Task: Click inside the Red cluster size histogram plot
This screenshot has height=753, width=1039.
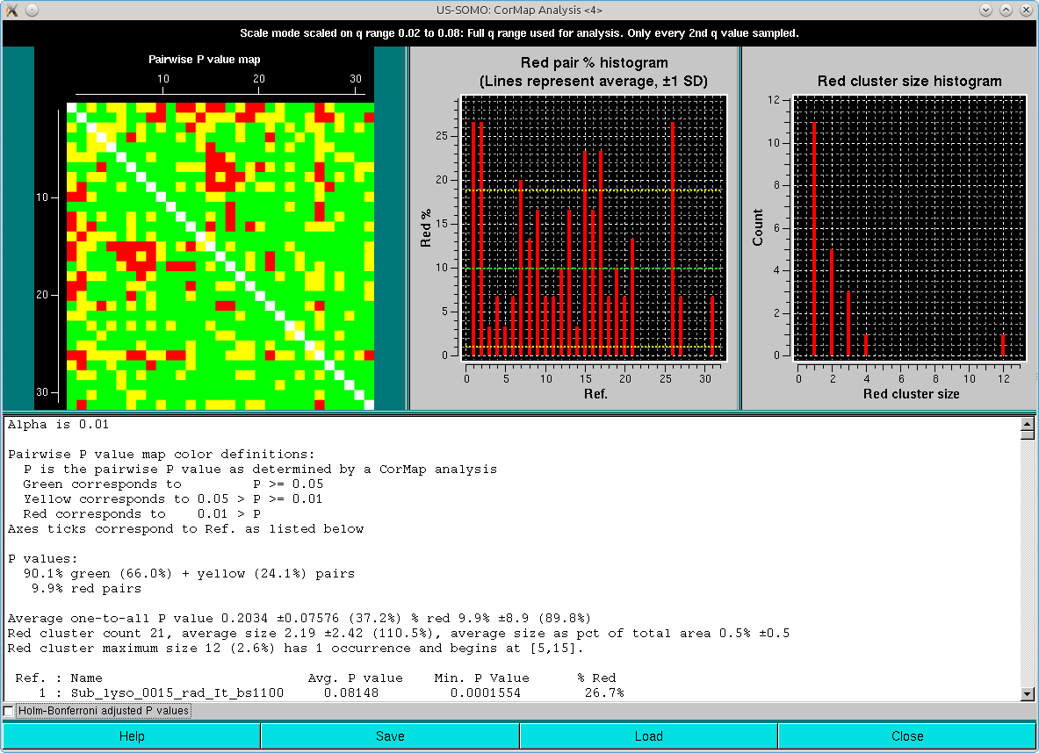Action: 909,228
